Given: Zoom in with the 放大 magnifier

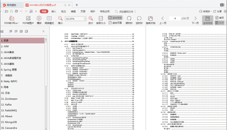Looking at the screenshot, I should point(91,20).
